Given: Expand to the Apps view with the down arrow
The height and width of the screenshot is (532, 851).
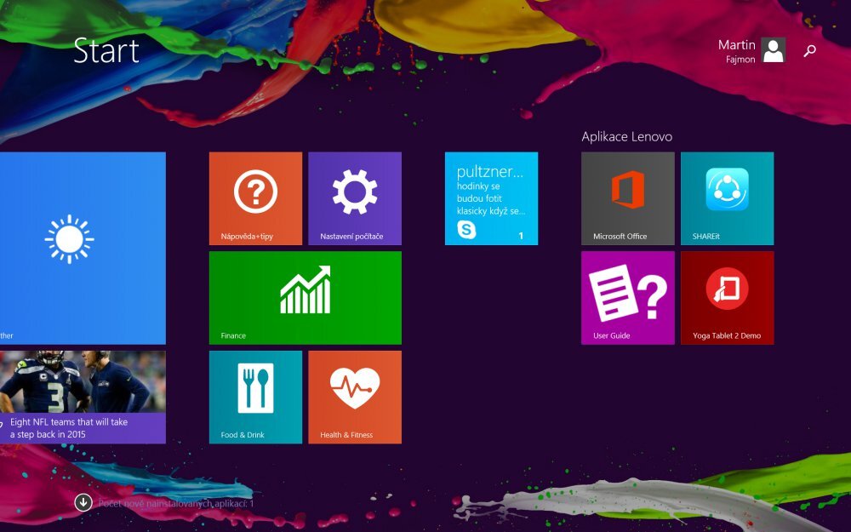Looking at the screenshot, I should [83, 503].
